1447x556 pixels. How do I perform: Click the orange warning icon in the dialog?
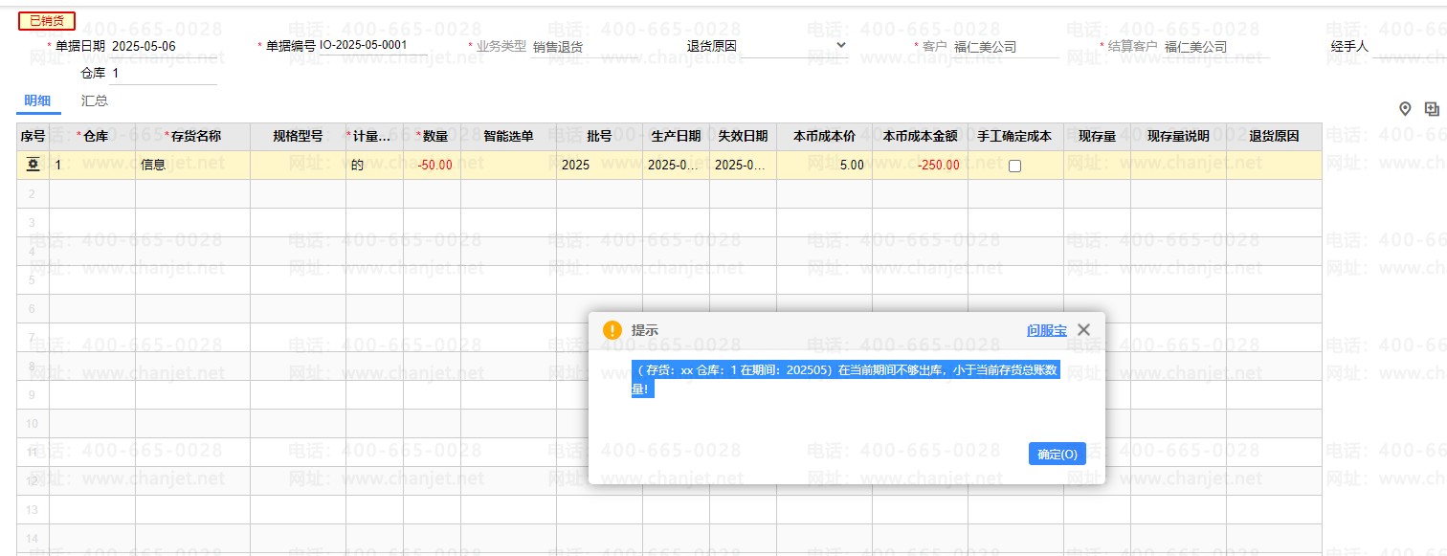(612, 330)
